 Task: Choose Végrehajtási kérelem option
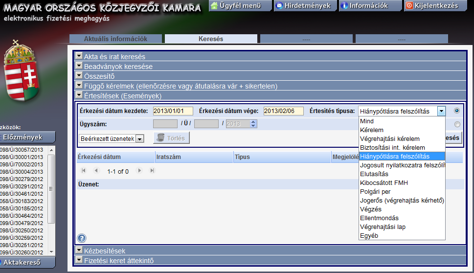point(402,139)
